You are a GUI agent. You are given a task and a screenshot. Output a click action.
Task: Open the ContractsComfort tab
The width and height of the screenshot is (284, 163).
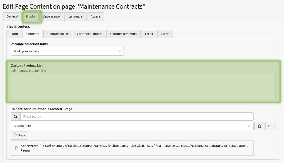[89, 34]
